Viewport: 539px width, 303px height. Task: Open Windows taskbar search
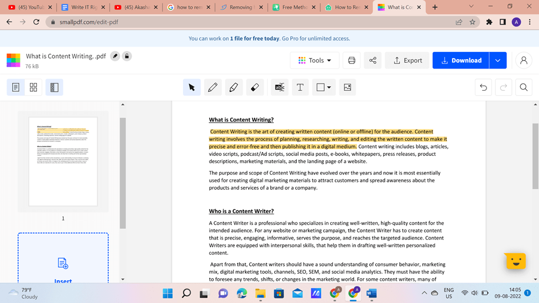click(x=186, y=294)
